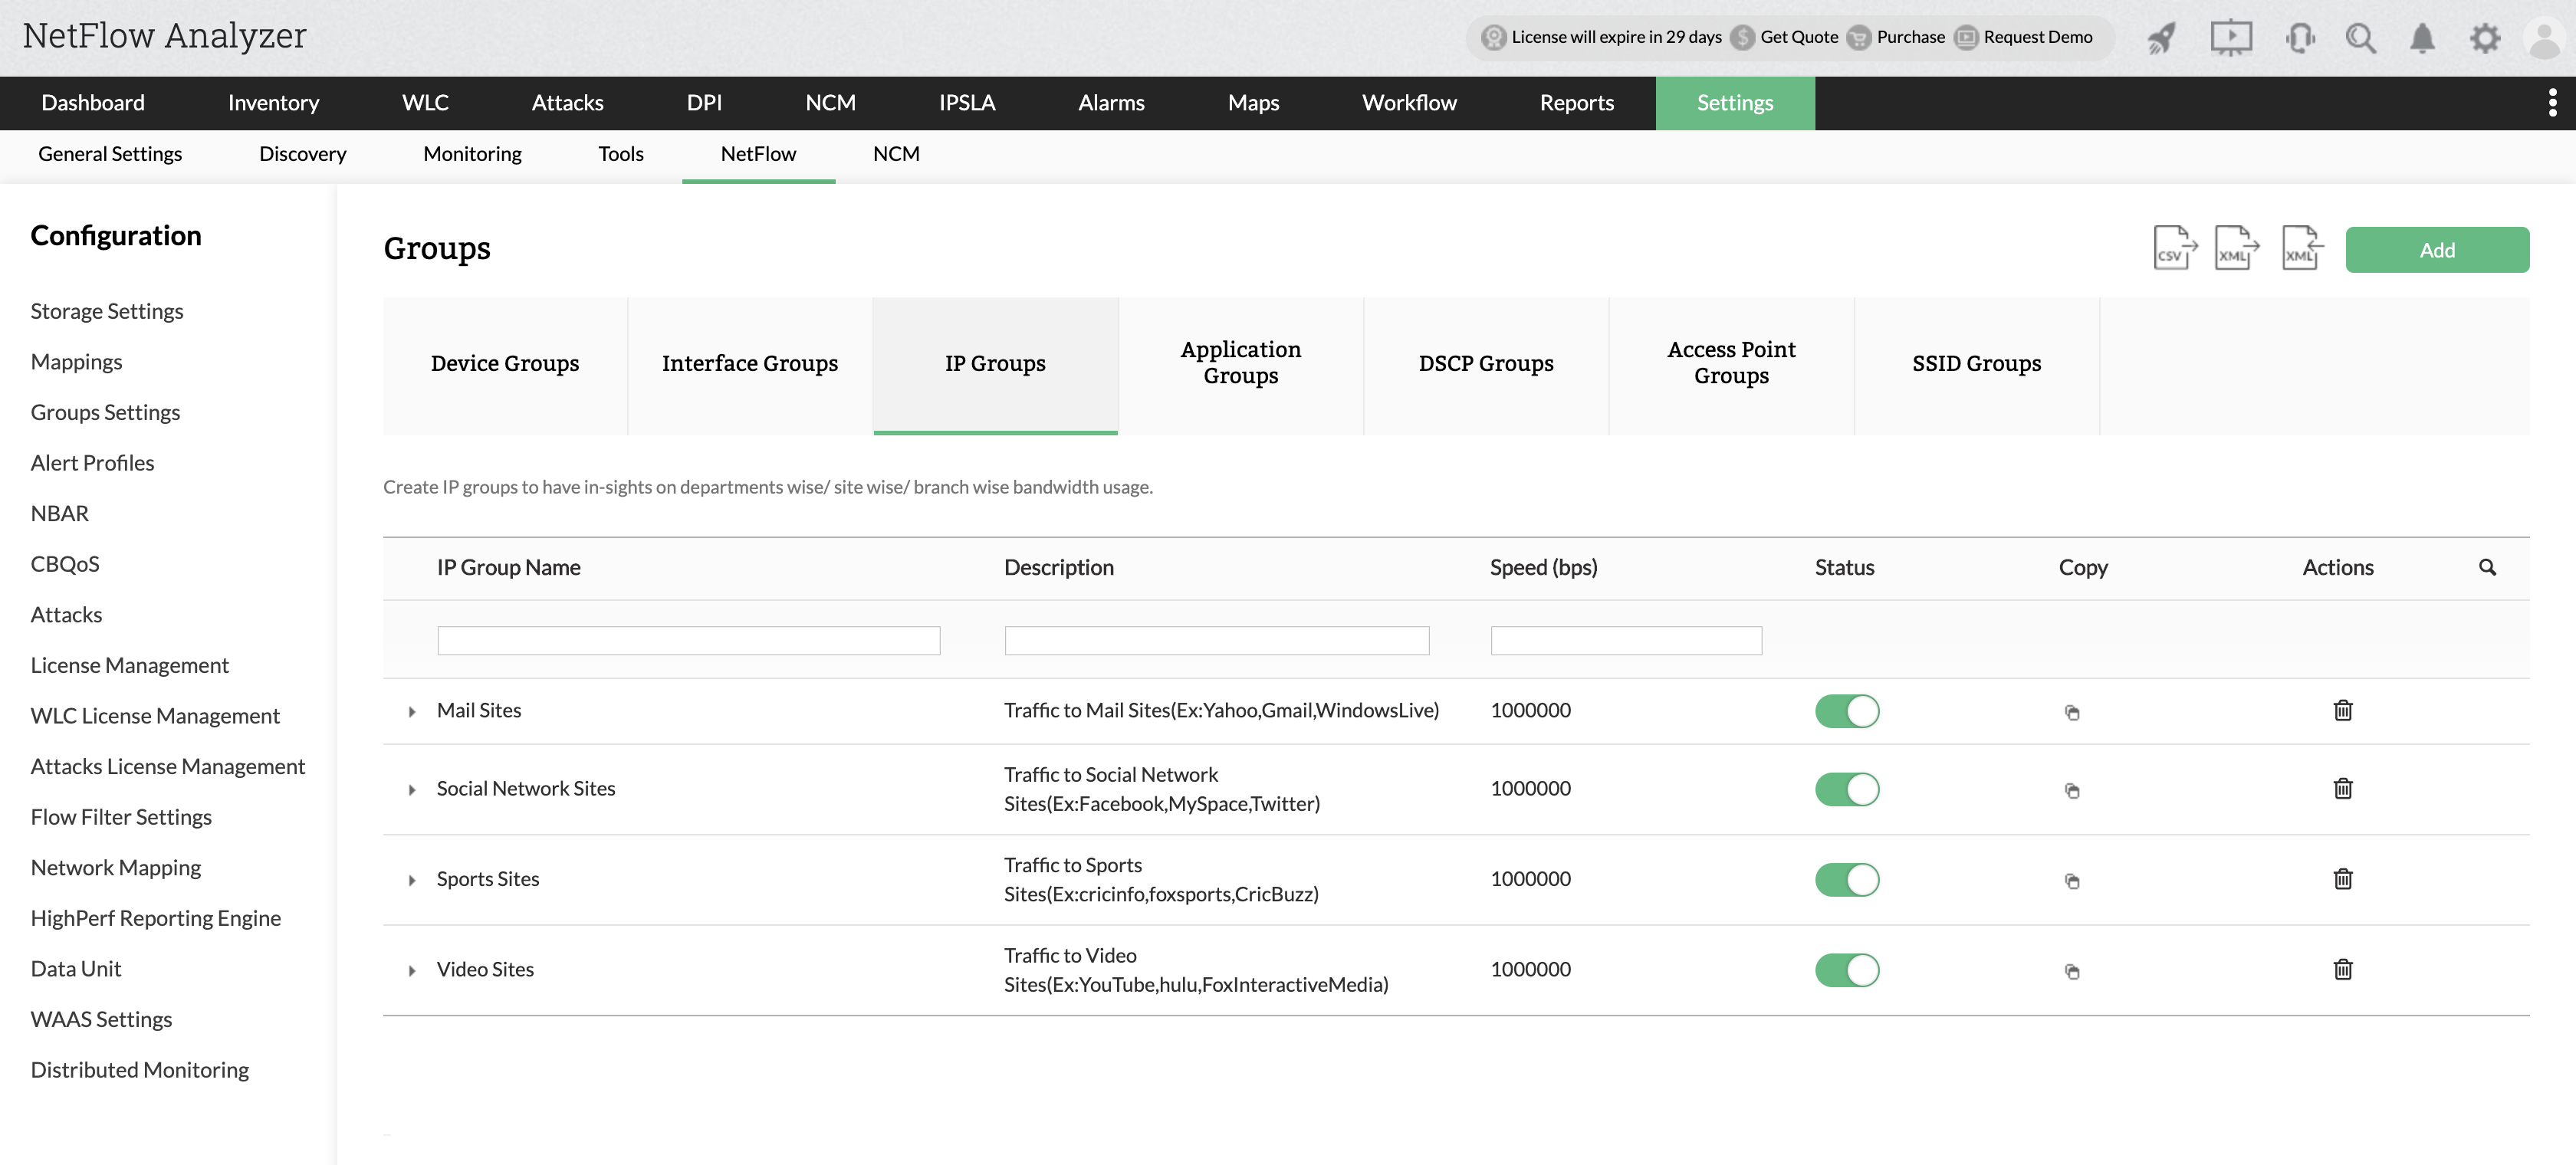Click the rocket icon in header
This screenshot has width=2576, height=1165.
[2161, 38]
